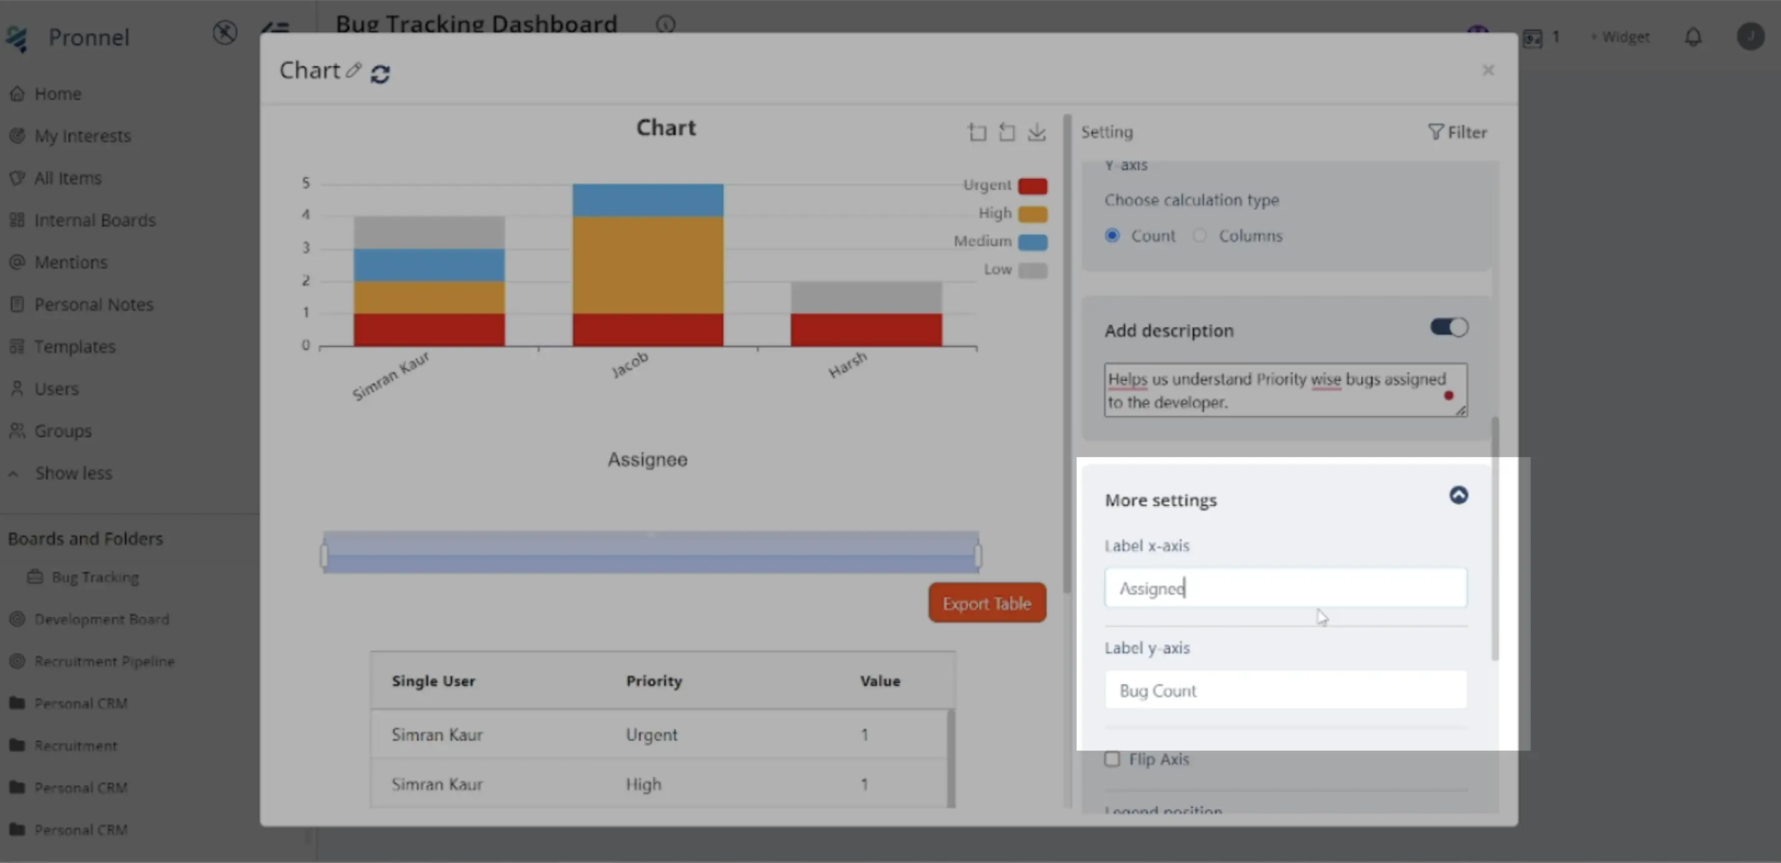Open Internal Boards in the sidebar
Image resolution: width=1781 pixels, height=863 pixels.
95,220
